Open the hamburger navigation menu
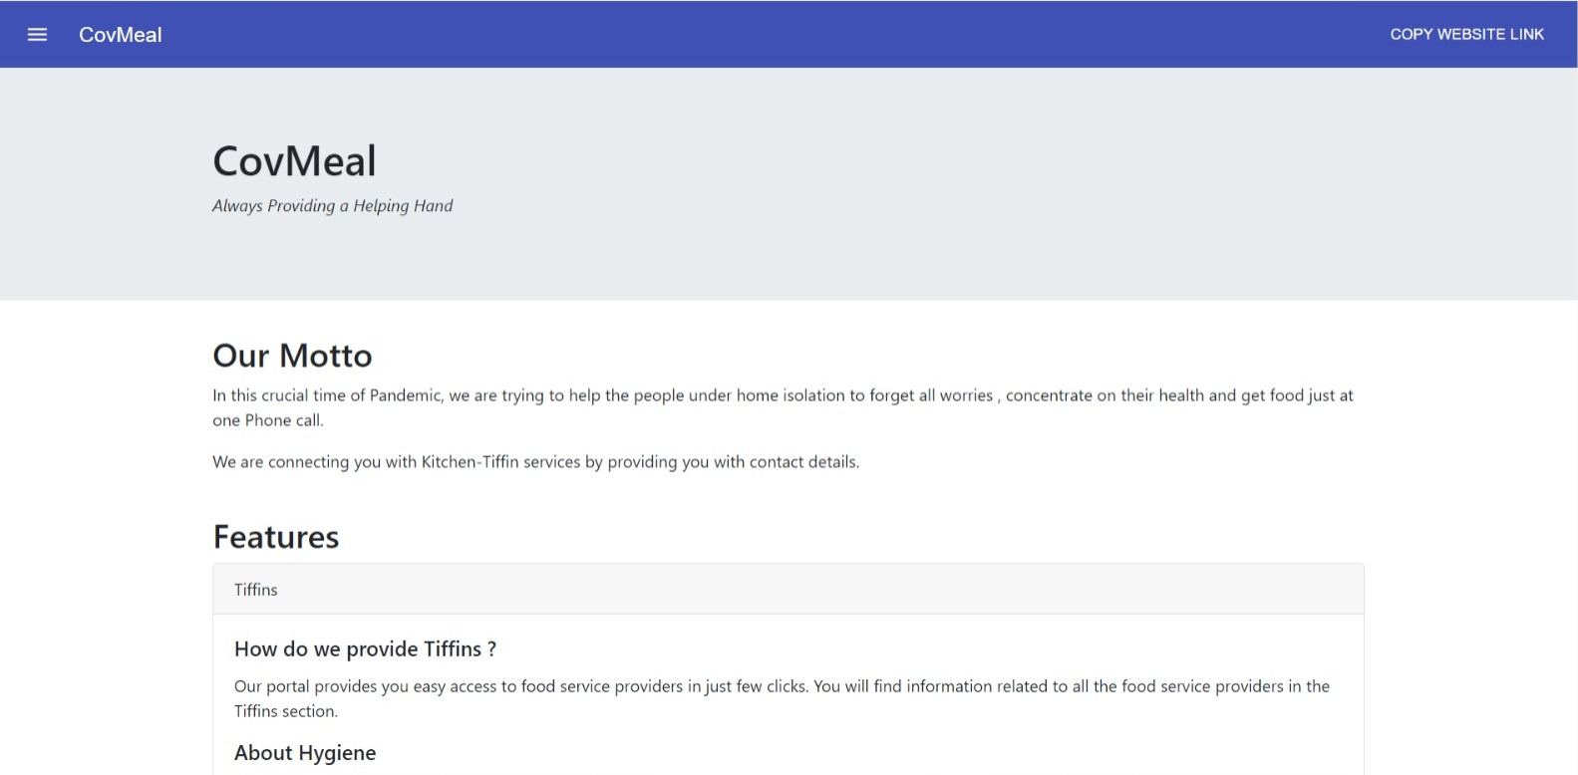Image resolution: width=1578 pixels, height=775 pixels. (37, 35)
